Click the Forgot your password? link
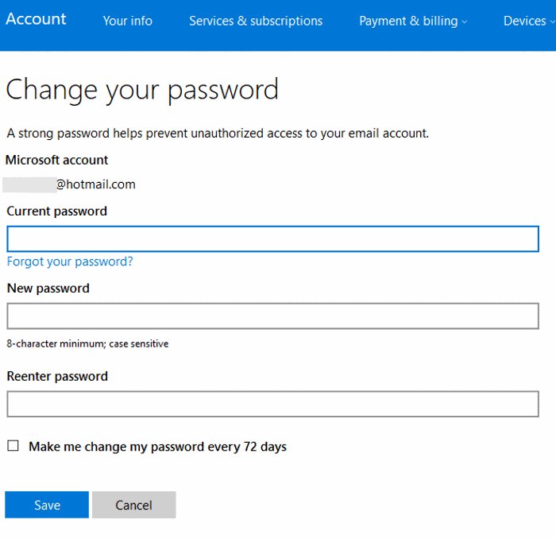 coord(70,262)
